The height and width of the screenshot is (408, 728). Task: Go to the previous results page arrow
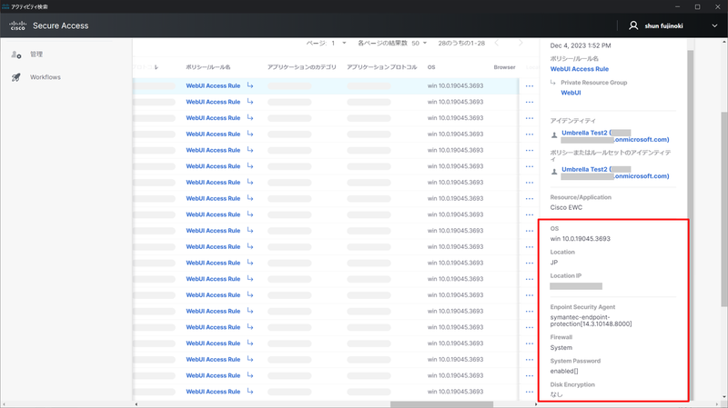point(497,43)
